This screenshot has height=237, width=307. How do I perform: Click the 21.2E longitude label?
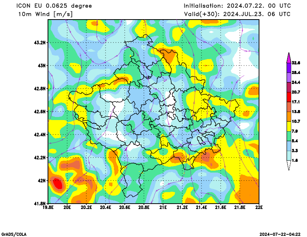pos(182,207)
